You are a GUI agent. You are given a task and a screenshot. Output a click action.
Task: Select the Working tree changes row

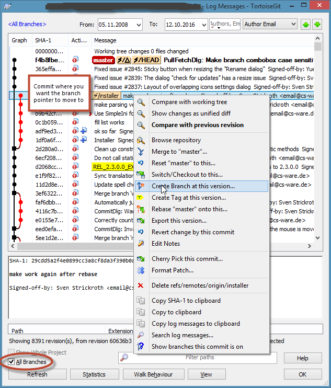162,51
